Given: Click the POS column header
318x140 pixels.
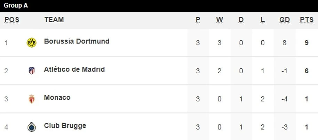Looking at the screenshot, I should [12, 20].
